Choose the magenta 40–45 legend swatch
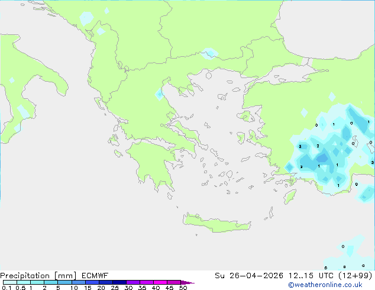The width and height of the screenshot is (375, 290). pyautogui.click(x=160, y=282)
